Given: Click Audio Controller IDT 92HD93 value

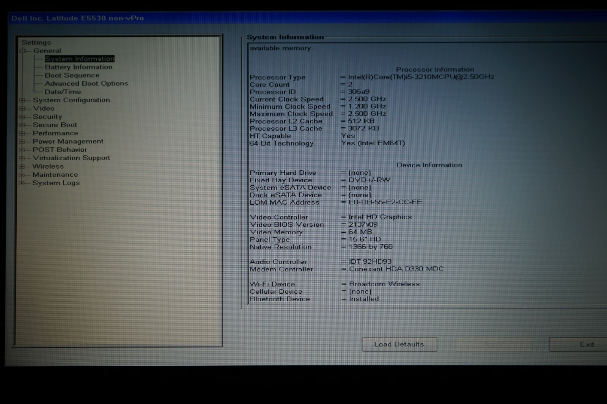Looking at the screenshot, I should [370, 262].
